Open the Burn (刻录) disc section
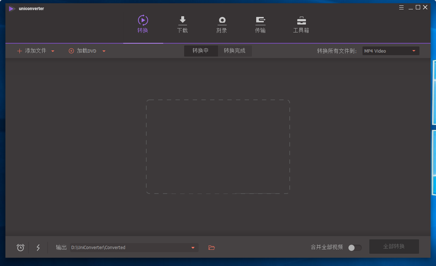This screenshot has height=266, width=436. (x=222, y=21)
